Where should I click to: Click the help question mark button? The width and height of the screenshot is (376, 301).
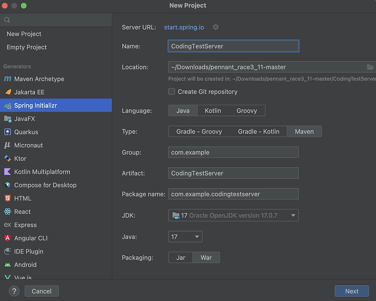15,291
